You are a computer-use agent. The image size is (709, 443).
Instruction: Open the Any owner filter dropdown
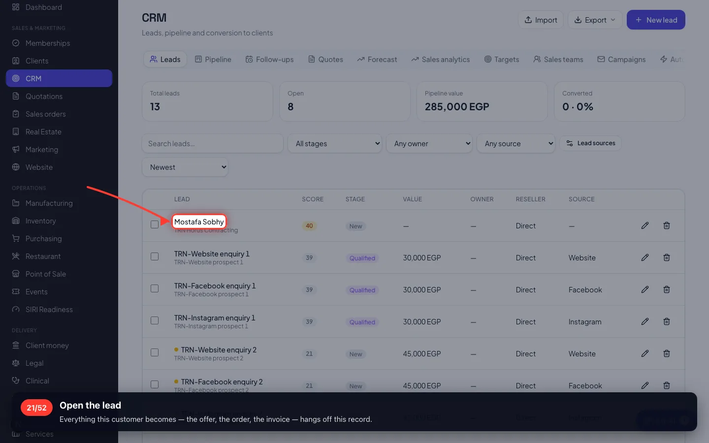429,144
